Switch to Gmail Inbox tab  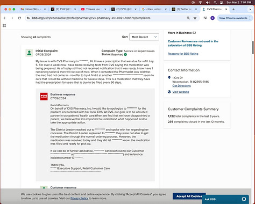point(33,9)
